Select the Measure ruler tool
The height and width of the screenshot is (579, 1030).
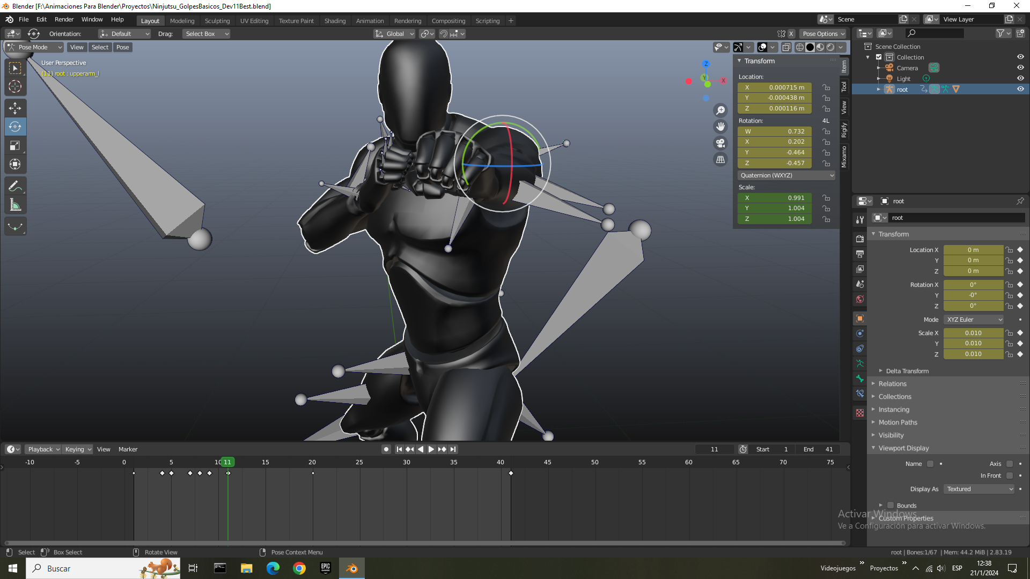(x=15, y=205)
